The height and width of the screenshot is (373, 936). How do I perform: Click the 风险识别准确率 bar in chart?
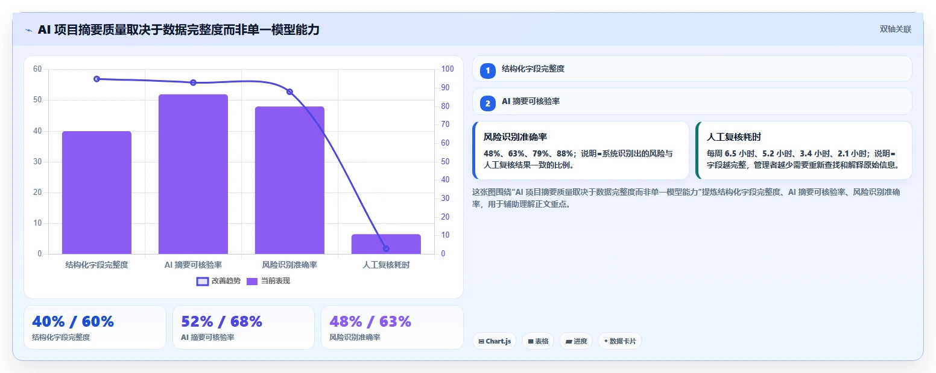pyautogui.click(x=289, y=180)
